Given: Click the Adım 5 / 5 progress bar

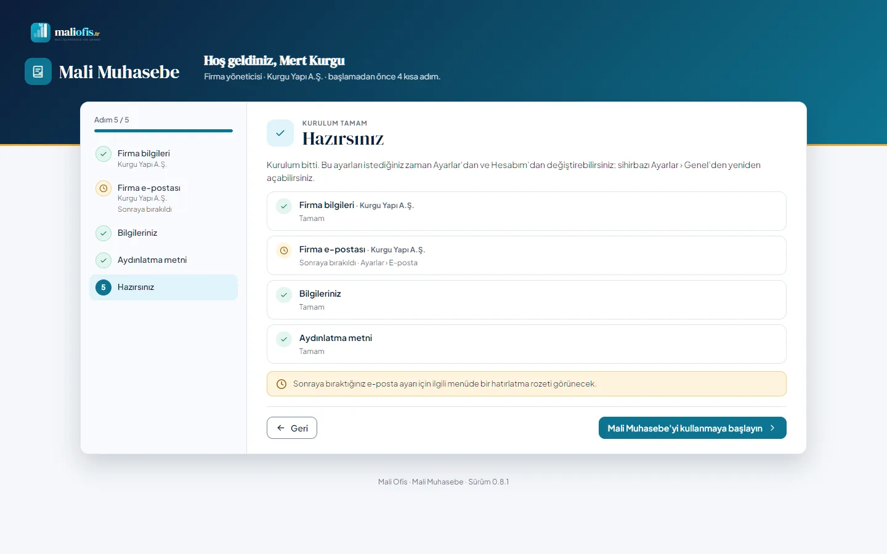Looking at the screenshot, I should [163, 130].
